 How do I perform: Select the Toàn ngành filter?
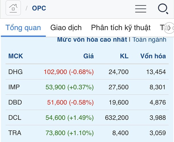click(x=149, y=39)
